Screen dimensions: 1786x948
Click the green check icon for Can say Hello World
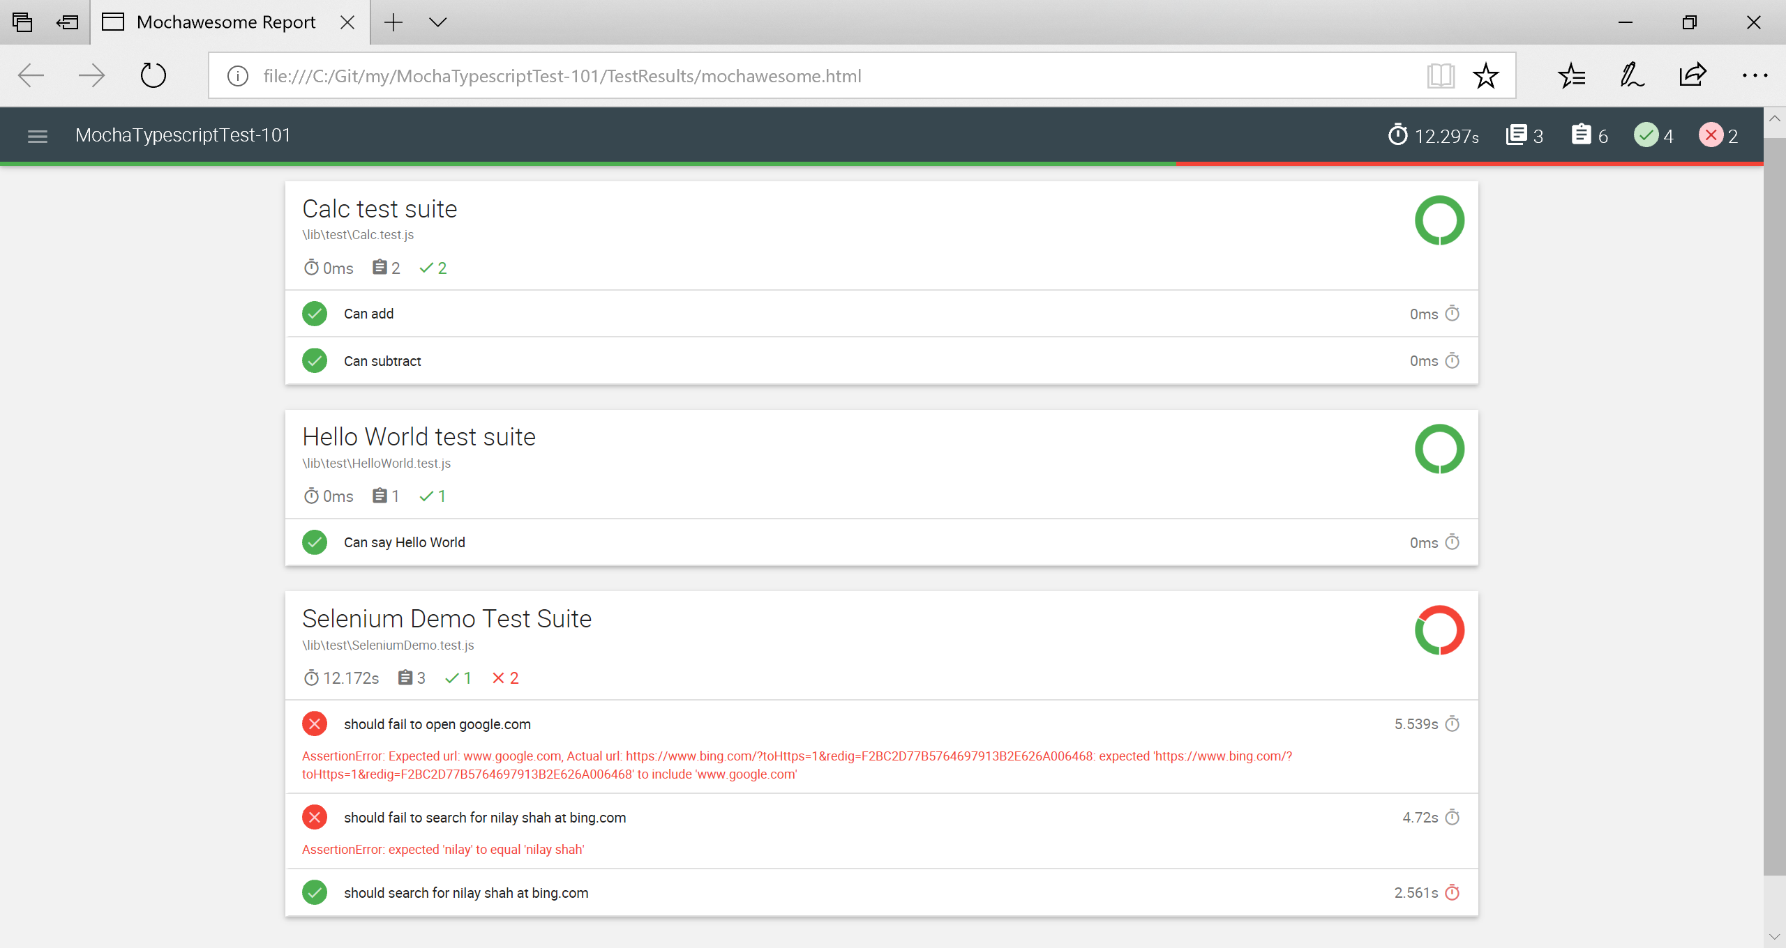click(315, 542)
